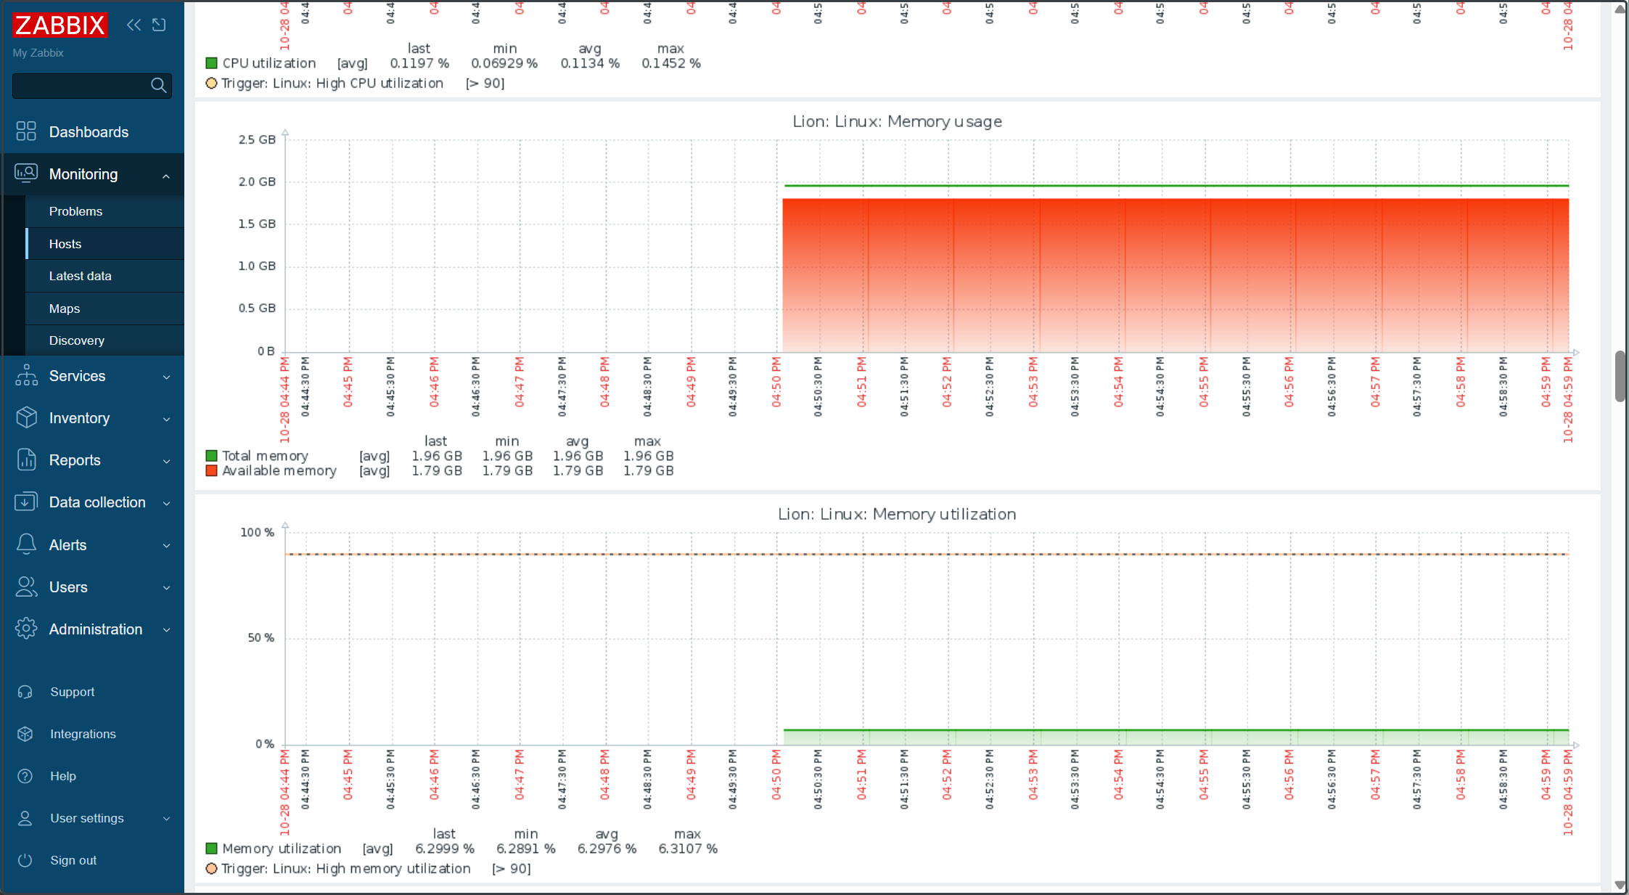This screenshot has width=1629, height=895.
Task: Collapse the sidebar with double-chevron icon
Action: tap(134, 25)
